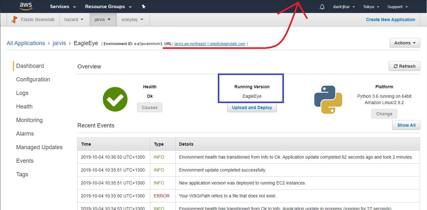The width and height of the screenshot is (427, 210).
Task: Click the Refresh button
Action: [x=405, y=66]
